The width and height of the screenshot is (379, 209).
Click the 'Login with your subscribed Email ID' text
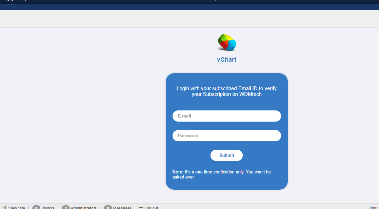[226, 91]
